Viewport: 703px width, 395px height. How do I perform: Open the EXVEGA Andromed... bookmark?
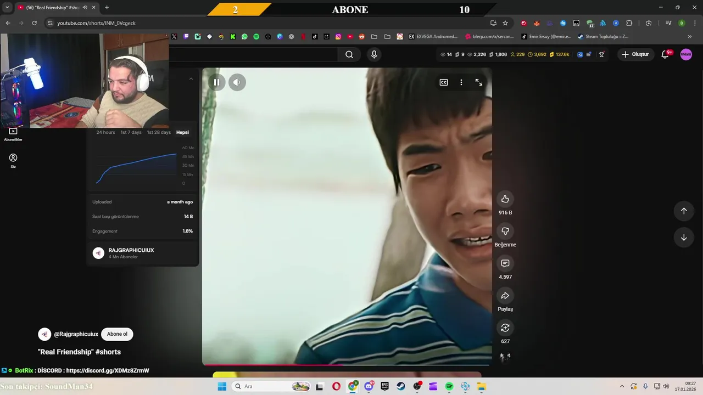[x=433, y=37]
